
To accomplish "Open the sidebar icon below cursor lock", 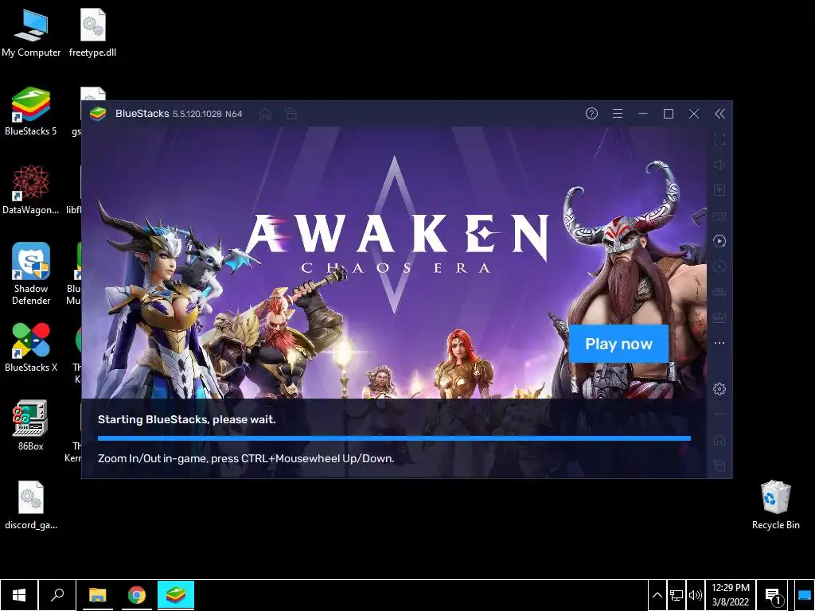I will pyautogui.click(x=719, y=216).
